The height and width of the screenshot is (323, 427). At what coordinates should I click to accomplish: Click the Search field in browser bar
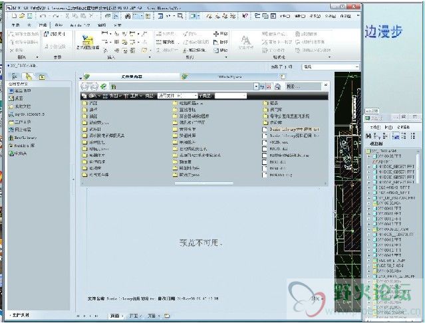pos(303,87)
